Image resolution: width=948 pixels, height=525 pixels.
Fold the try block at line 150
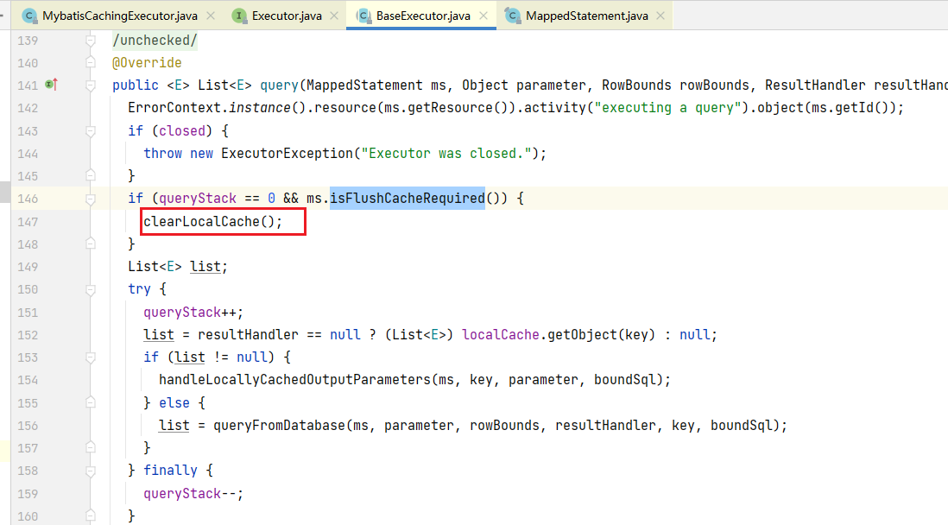pyautogui.click(x=90, y=289)
